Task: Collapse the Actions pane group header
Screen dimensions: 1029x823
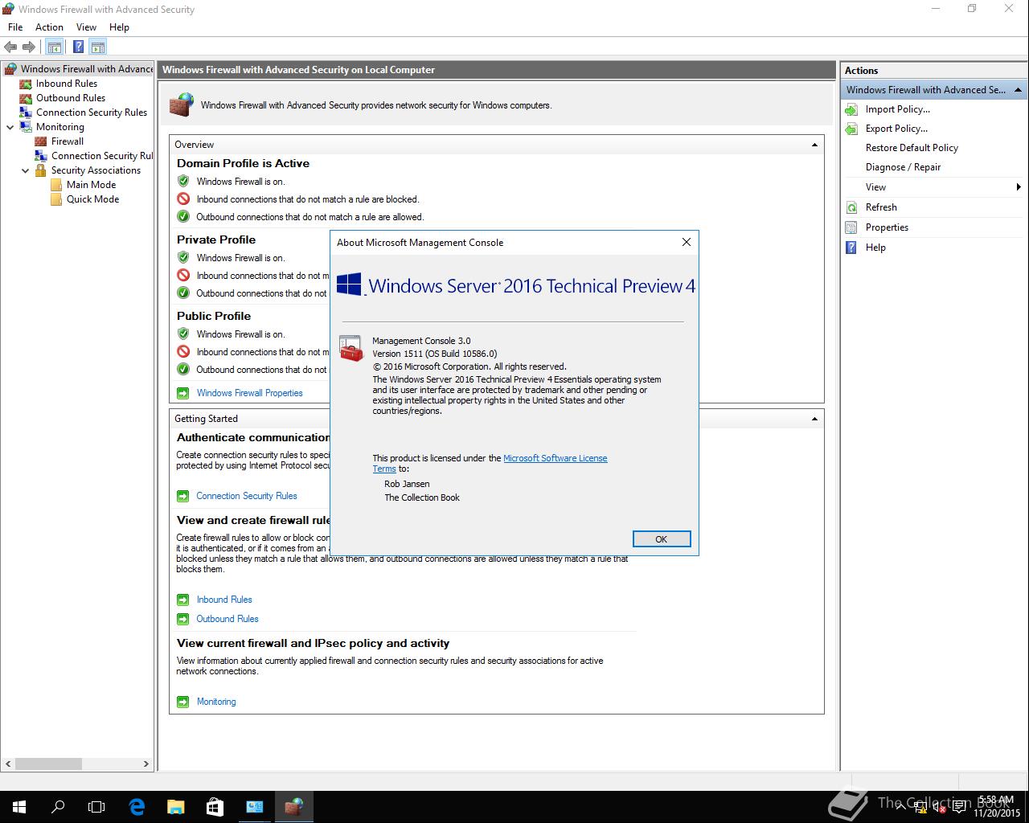Action: pos(1018,90)
